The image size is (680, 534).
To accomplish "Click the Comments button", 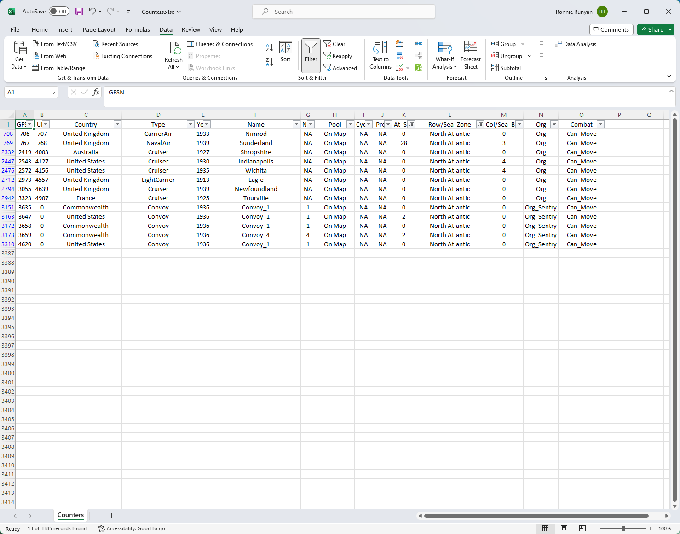I will pos(611,29).
